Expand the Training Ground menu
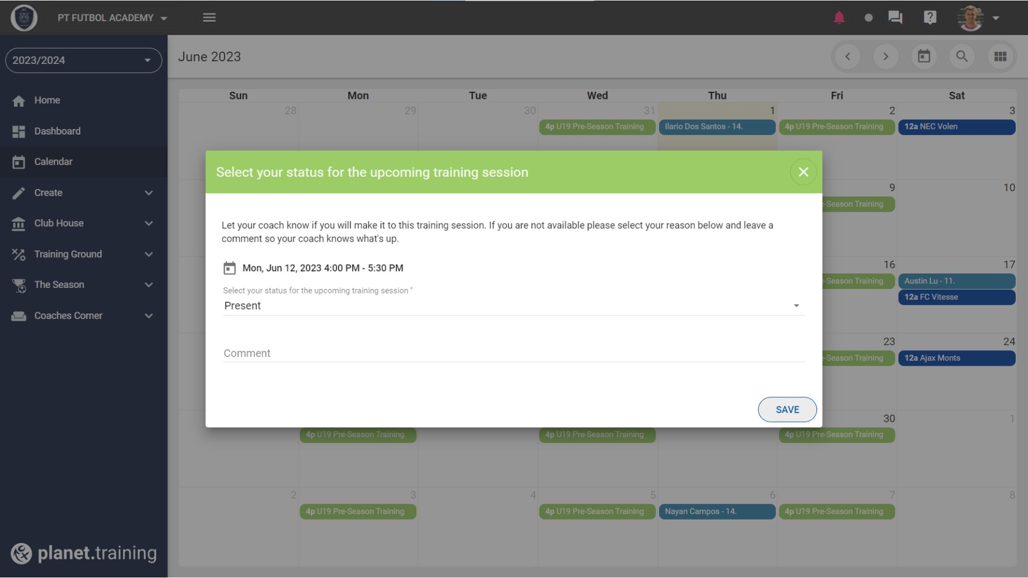Viewport: 1028px width, 578px height. 83,254
